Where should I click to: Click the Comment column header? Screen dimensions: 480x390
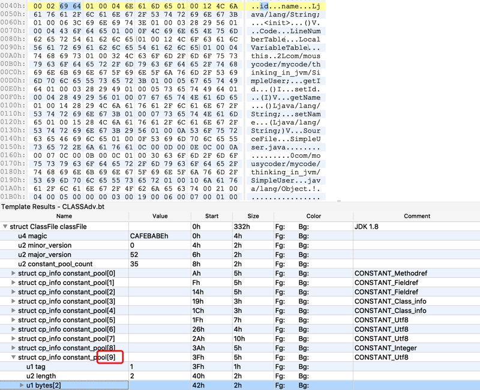pos(416,216)
